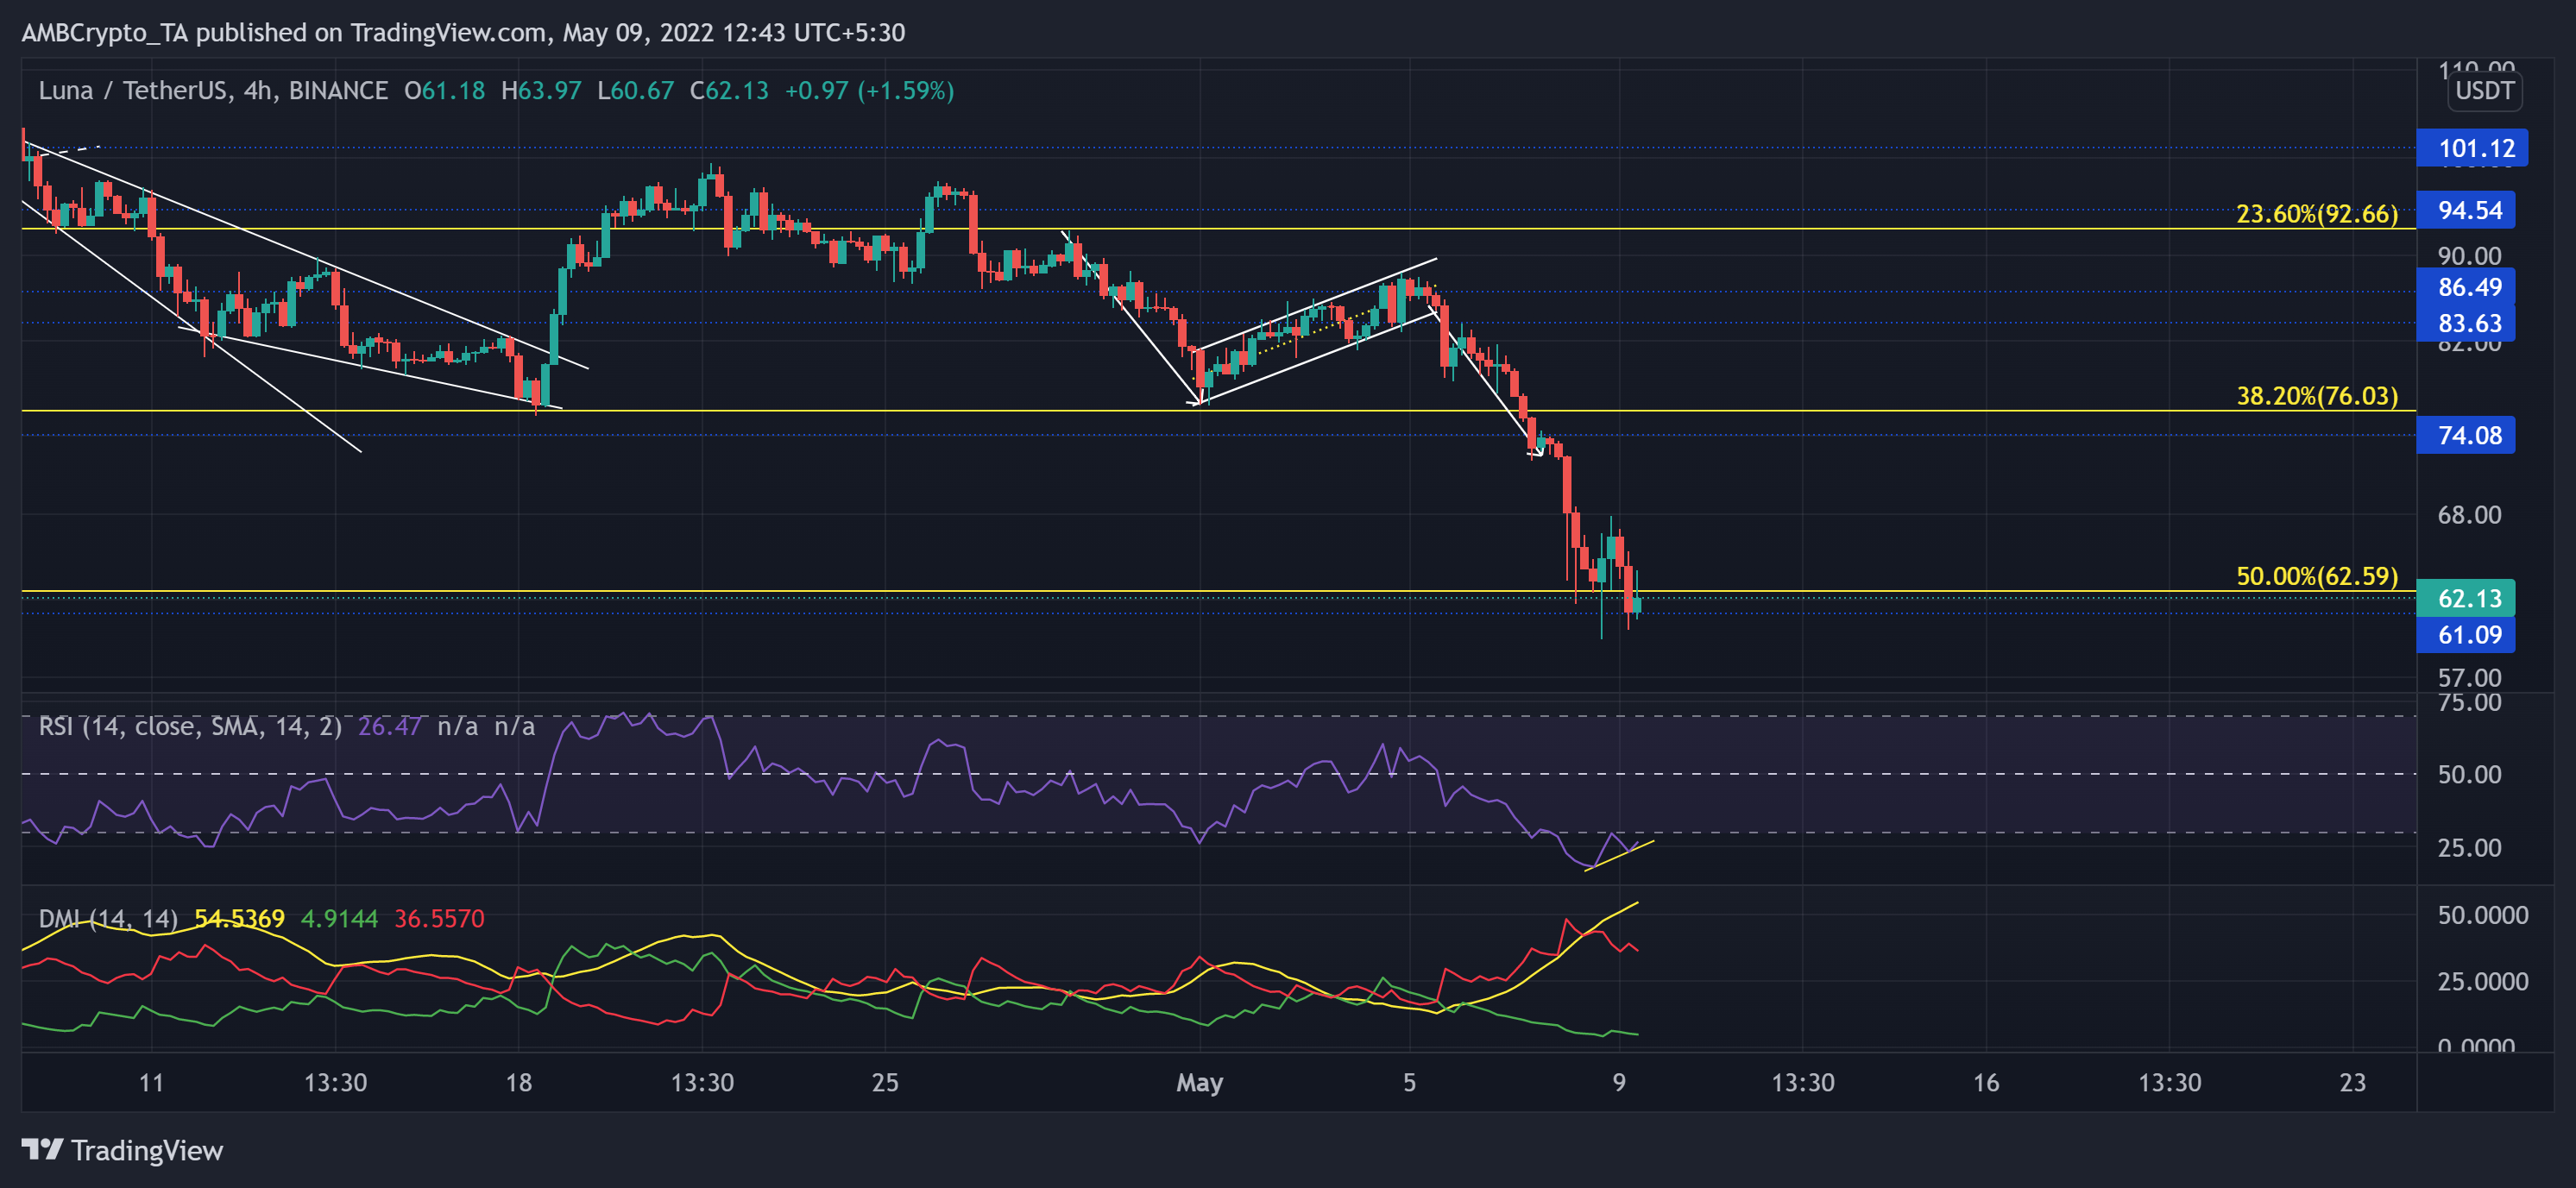The width and height of the screenshot is (2576, 1188).
Task: Click the 23.60%(92.66) Fibonacci label
Action: [2316, 213]
